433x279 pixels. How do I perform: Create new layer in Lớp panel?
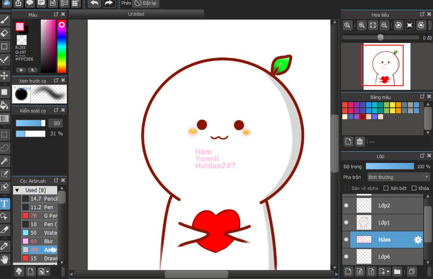click(x=348, y=272)
